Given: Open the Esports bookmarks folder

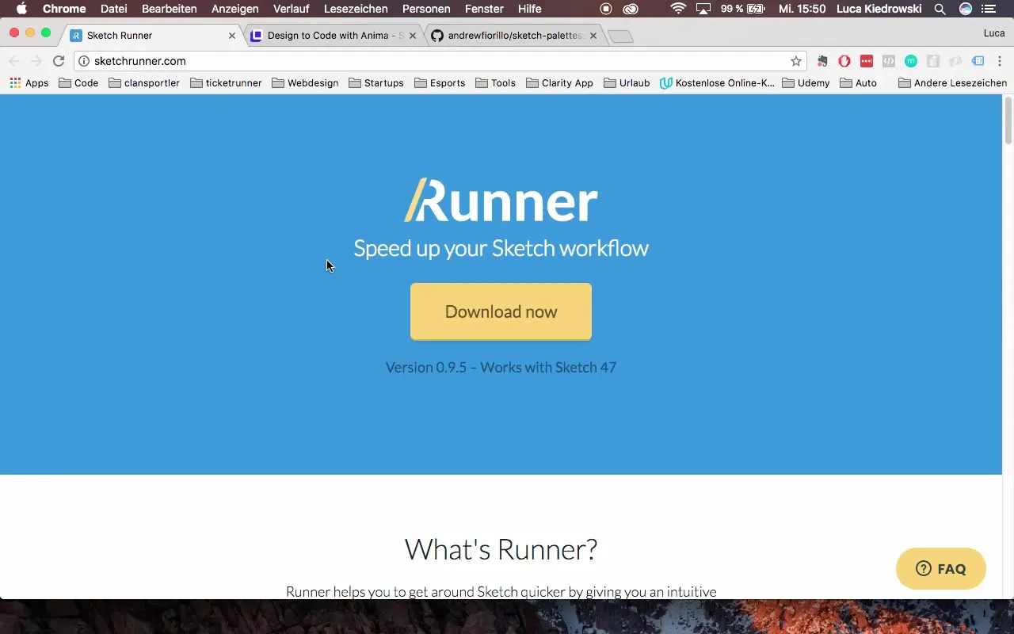Looking at the screenshot, I should [x=440, y=82].
